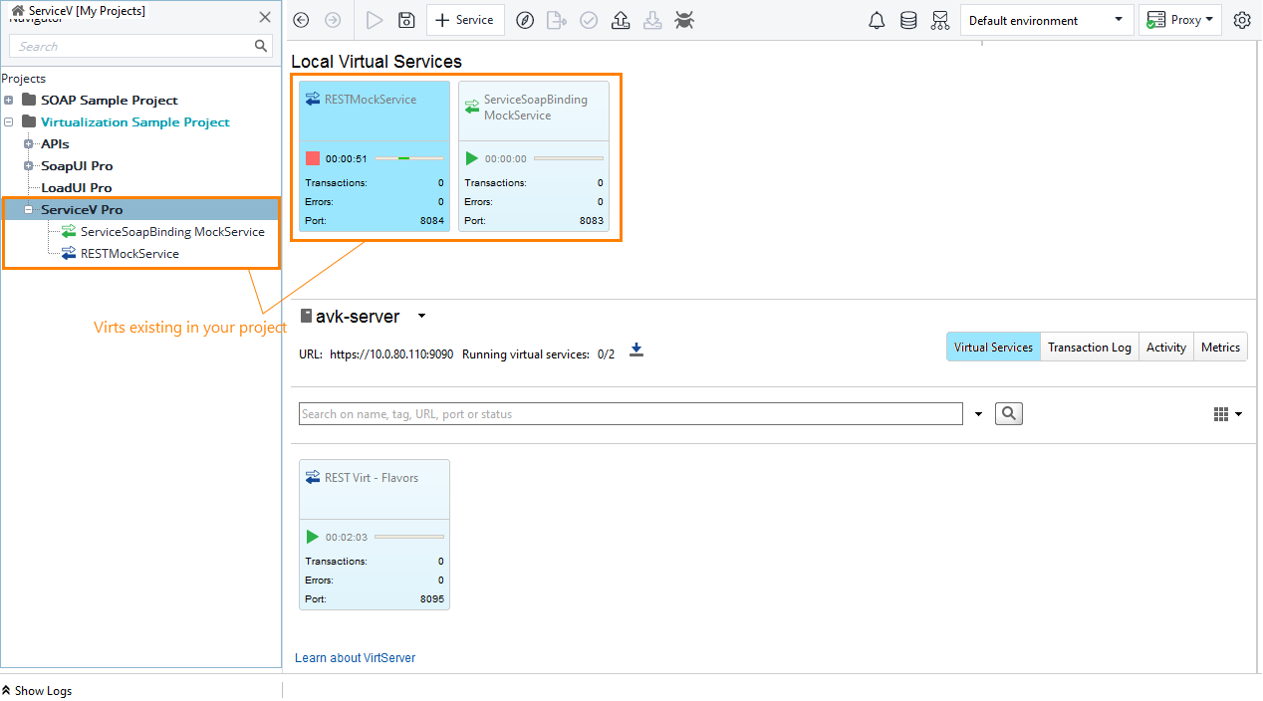Select the ServiceSoapBinding MockService card title
The width and height of the screenshot is (1263, 701).
[x=536, y=108]
